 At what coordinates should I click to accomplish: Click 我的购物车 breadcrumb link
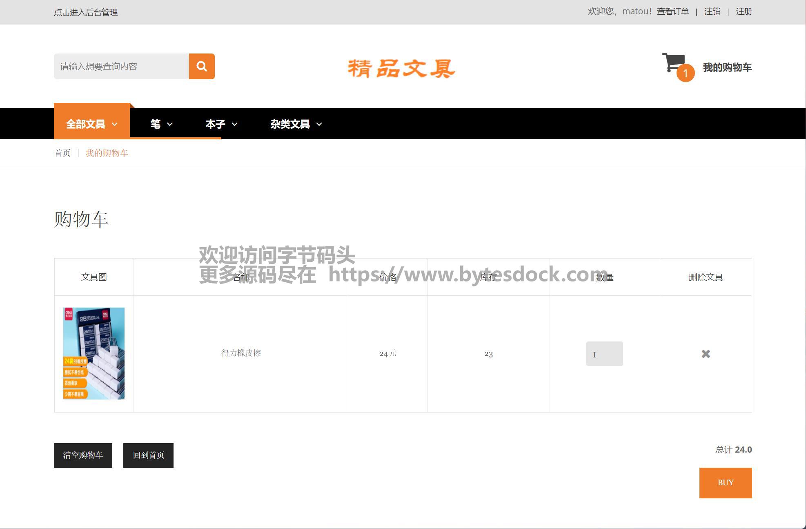107,153
